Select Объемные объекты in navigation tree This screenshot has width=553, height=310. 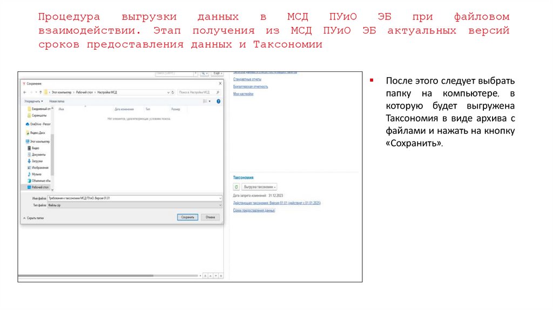pos(39,181)
